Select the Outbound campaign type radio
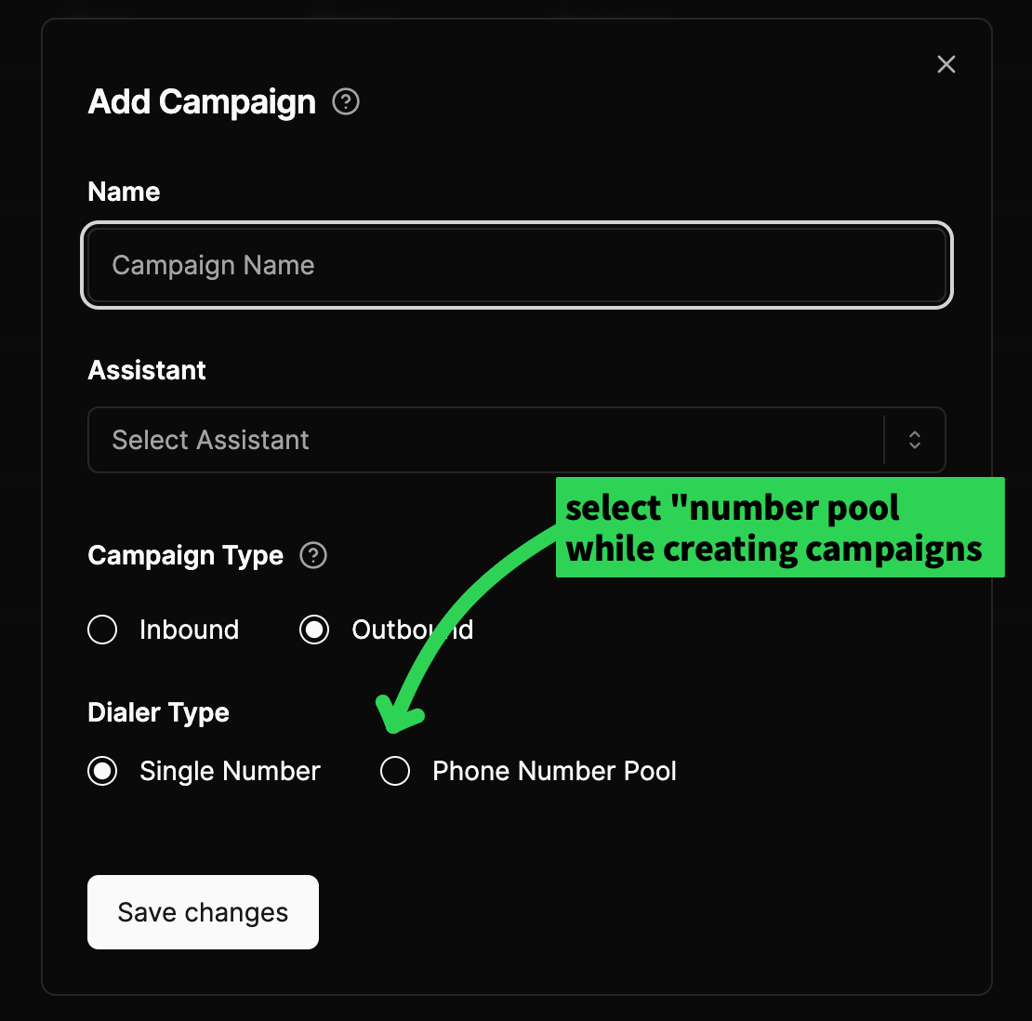 point(314,630)
